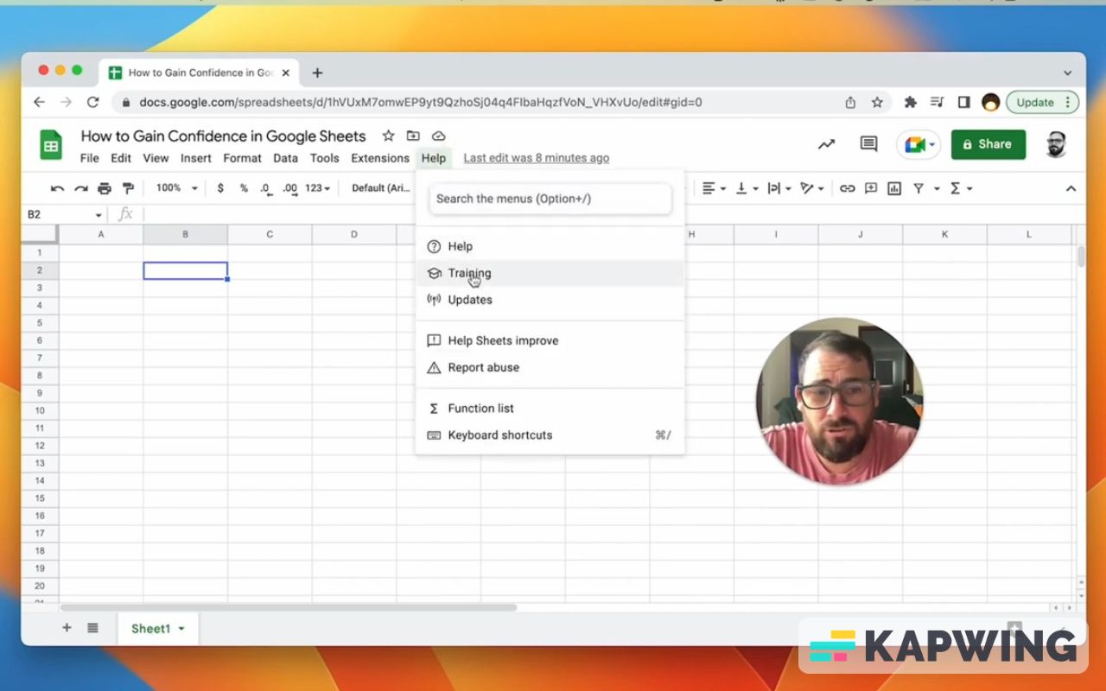Image resolution: width=1106 pixels, height=691 pixels.
Task: Choose Updates in Help menu
Action: [550, 300]
